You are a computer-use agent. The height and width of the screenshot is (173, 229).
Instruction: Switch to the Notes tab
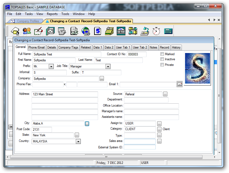(x=153, y=47)
